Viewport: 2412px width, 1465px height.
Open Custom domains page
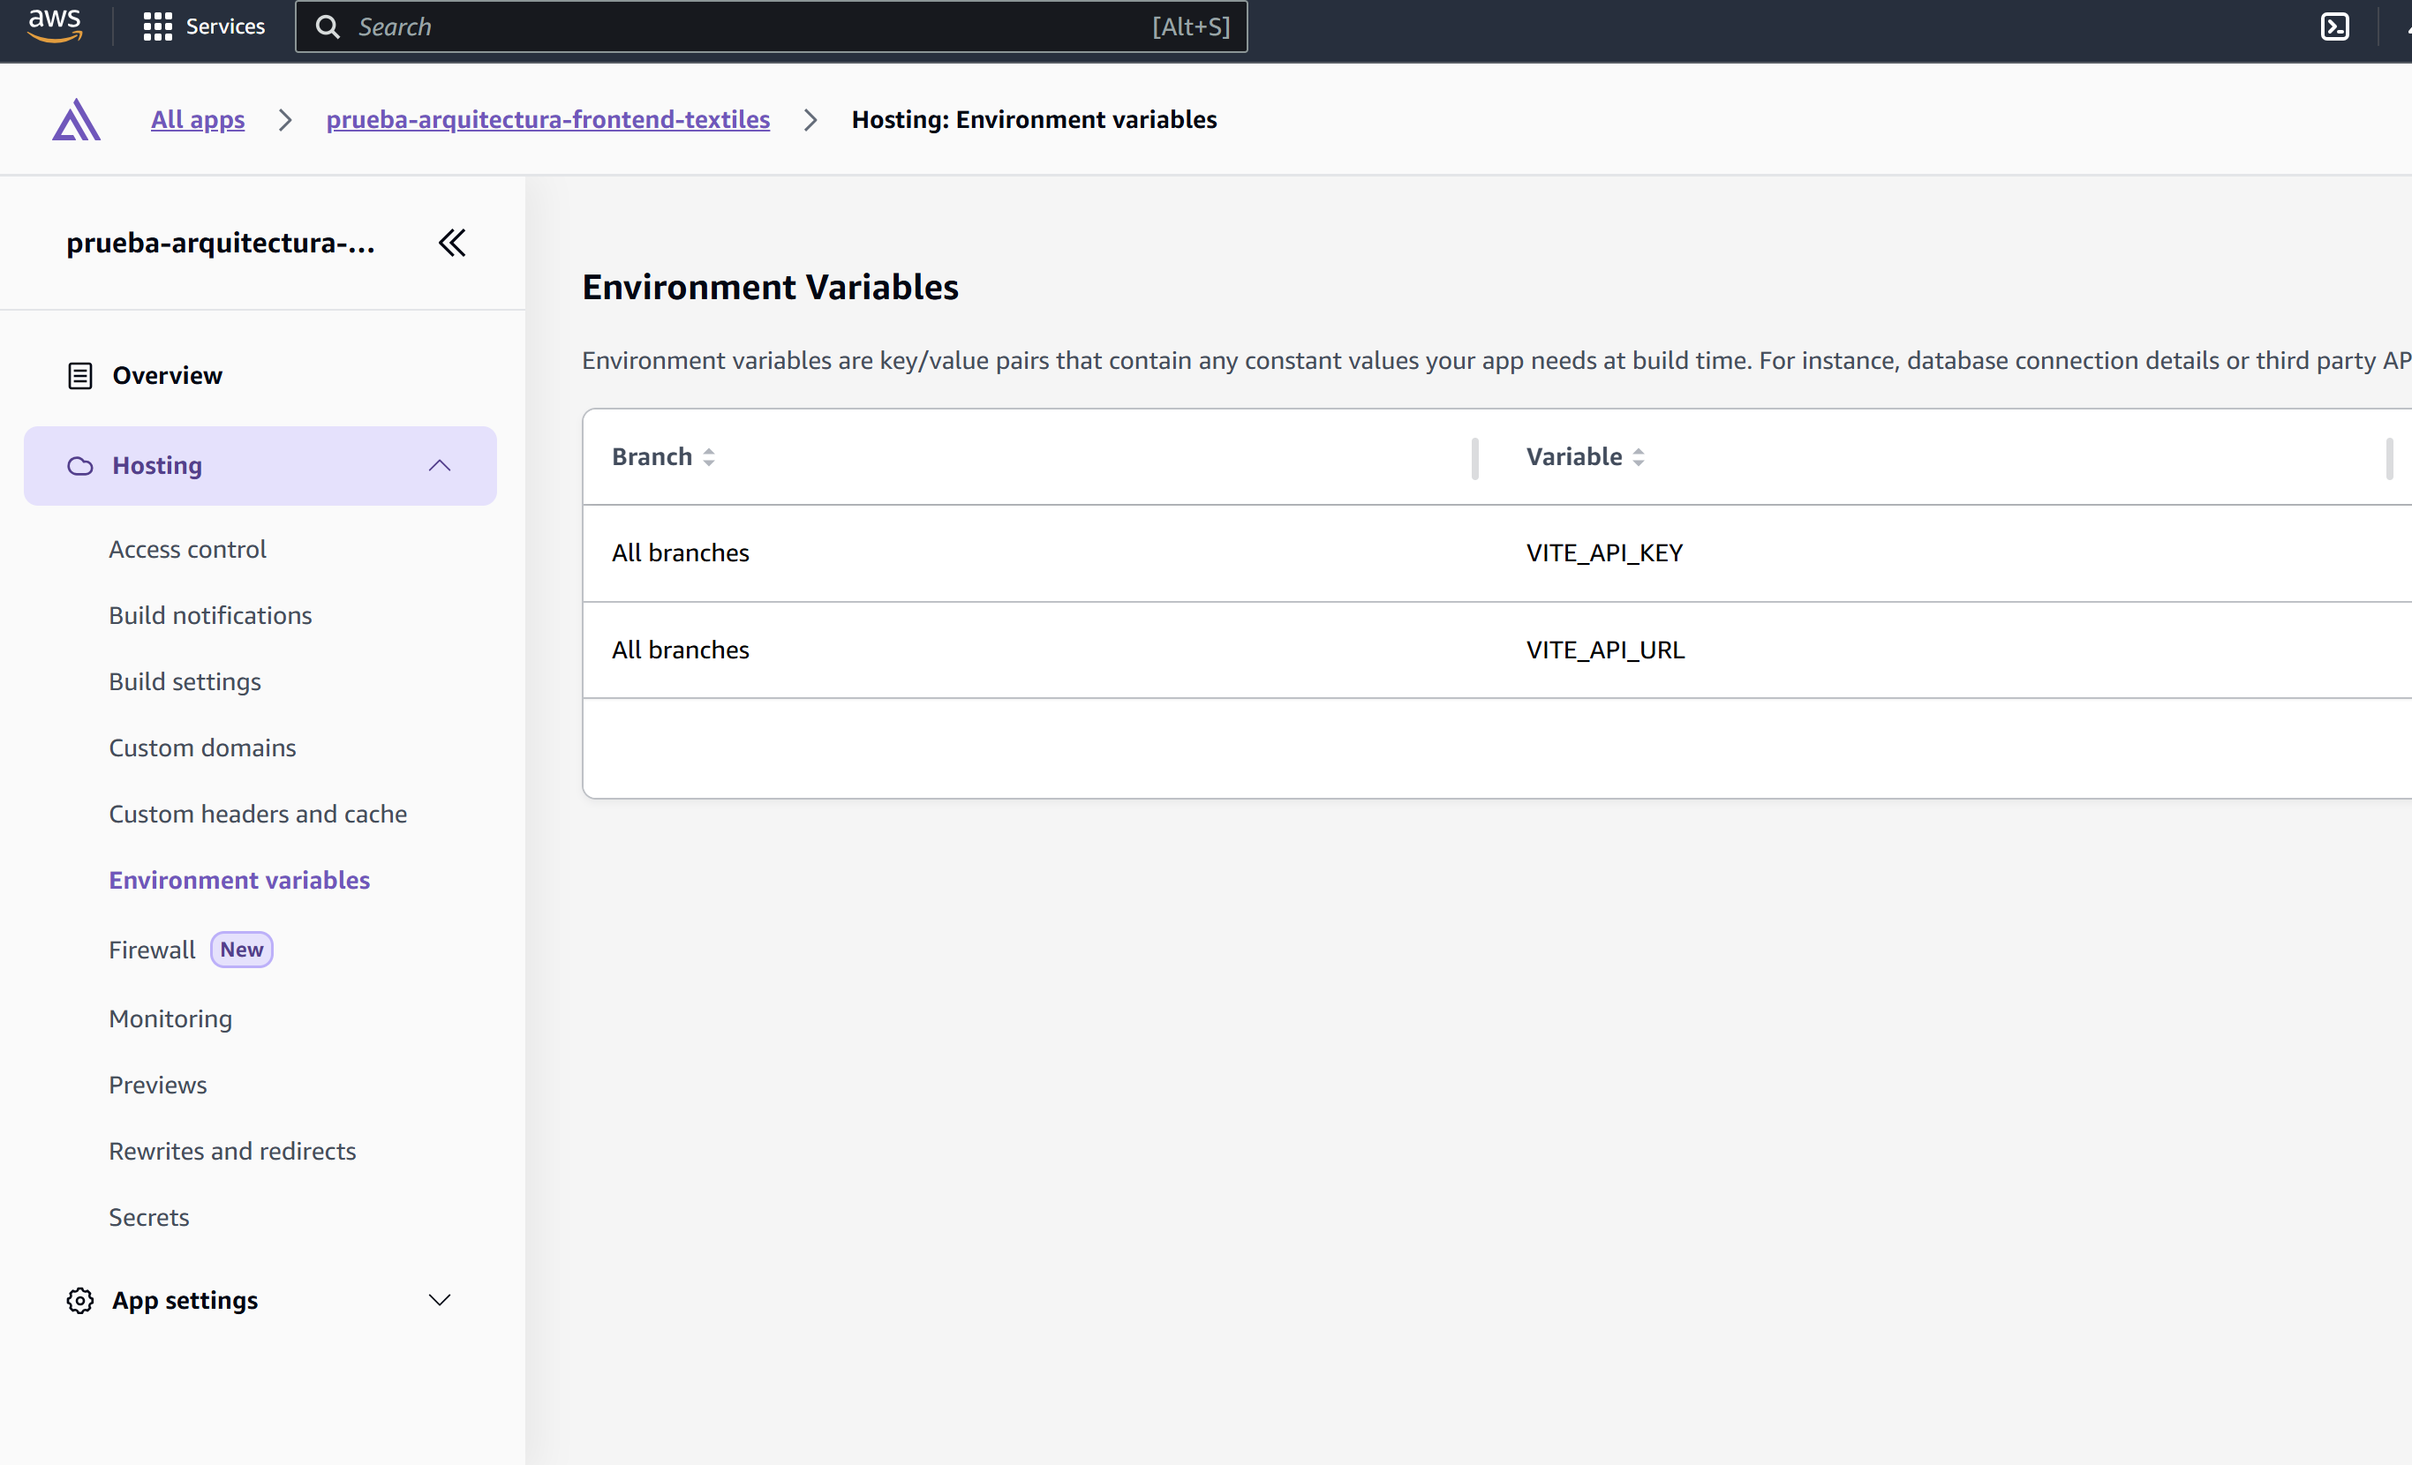203,748
